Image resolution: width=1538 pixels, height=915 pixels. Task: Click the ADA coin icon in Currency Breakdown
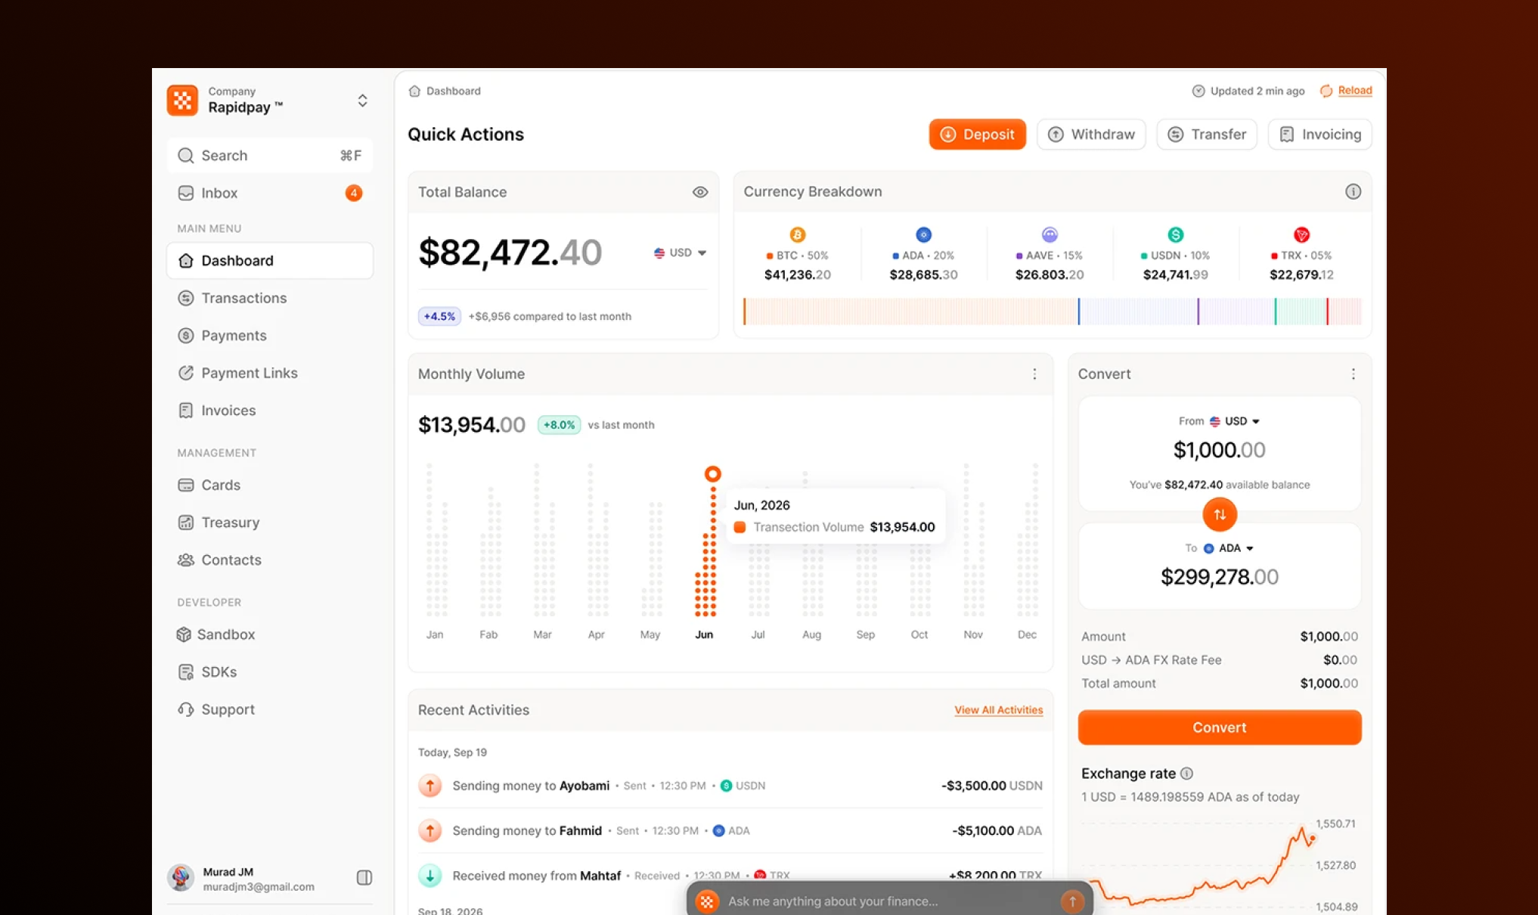click(923, 234)
